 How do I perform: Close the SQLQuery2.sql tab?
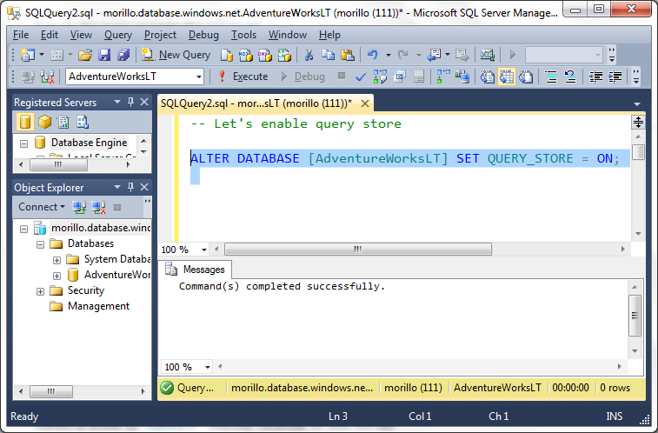[x=365, y=103]
